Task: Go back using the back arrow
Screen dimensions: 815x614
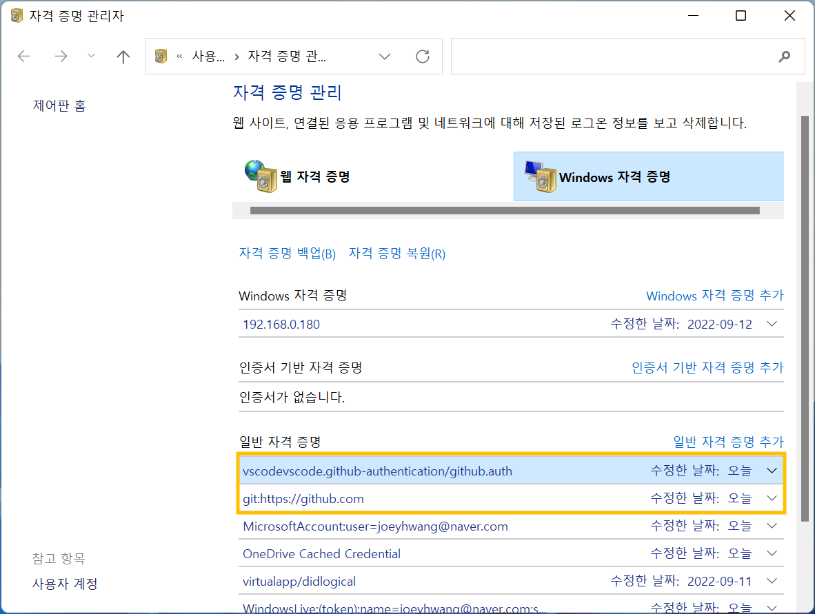Action: pos(24,56)
